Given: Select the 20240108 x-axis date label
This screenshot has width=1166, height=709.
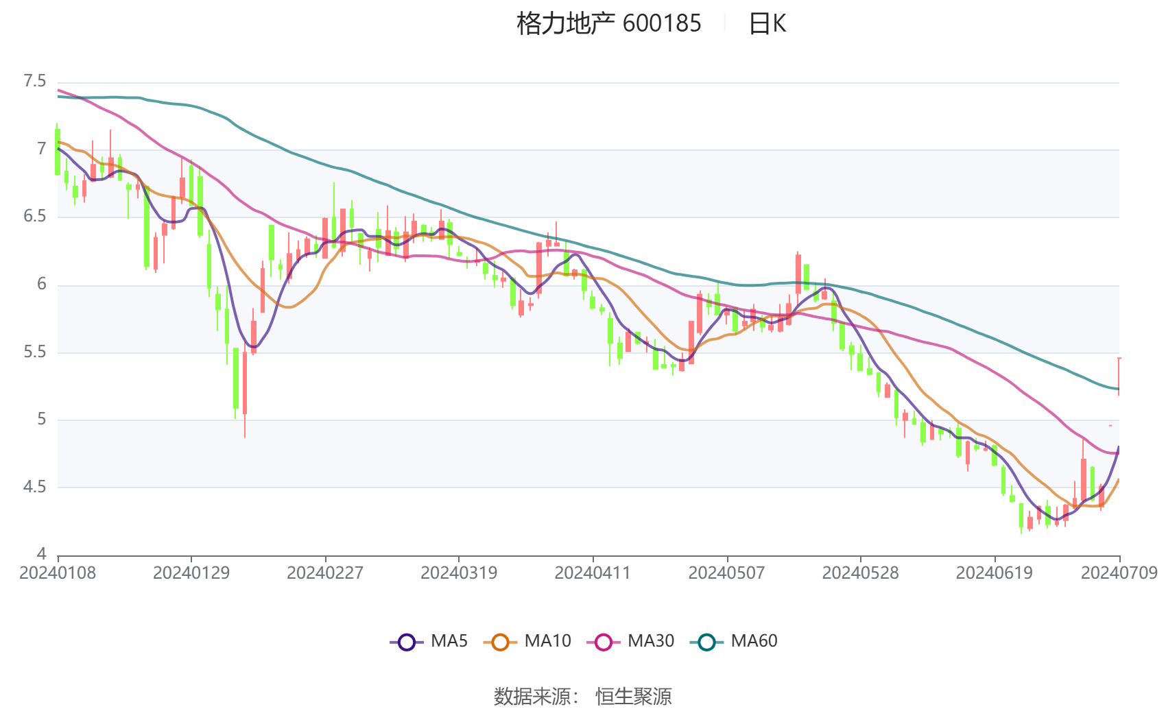Looking at the screenshot, I should pos(58,573).
